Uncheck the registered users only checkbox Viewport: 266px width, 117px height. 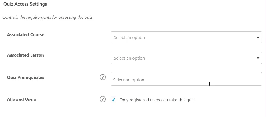click(x=113, y=100)
